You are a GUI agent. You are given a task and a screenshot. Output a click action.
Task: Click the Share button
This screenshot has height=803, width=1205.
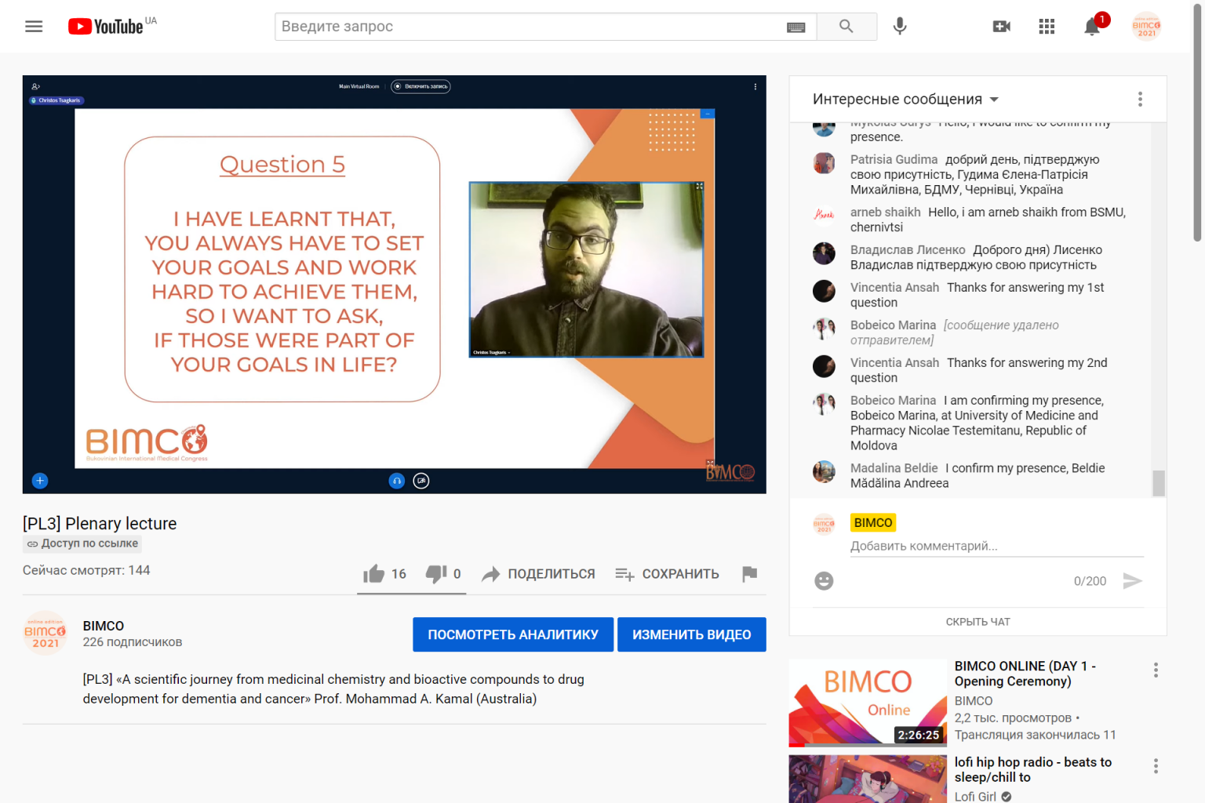[538, 574]
